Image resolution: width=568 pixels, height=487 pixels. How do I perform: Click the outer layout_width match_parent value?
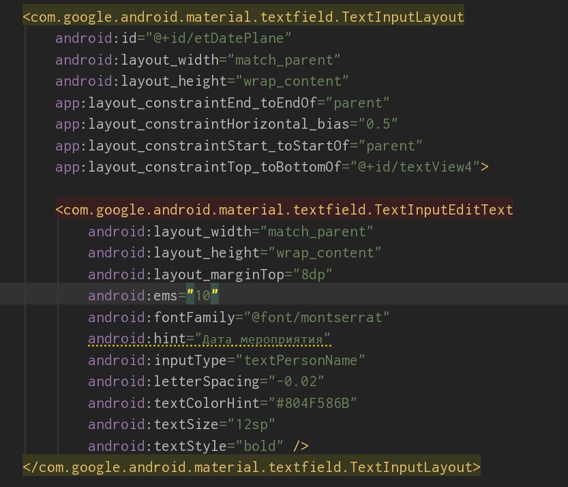(x=284, y=60)
